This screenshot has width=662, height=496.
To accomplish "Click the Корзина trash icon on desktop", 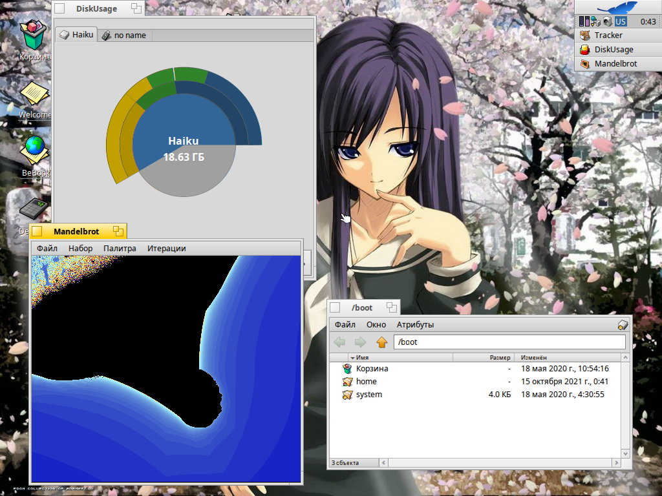I will point(33,36).
